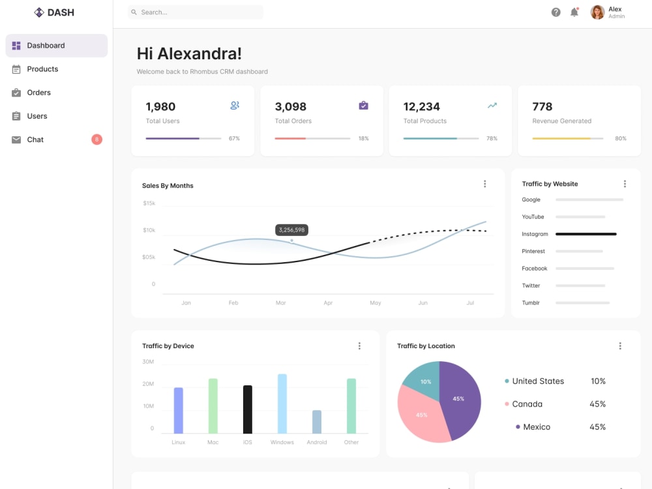Open the help question mark icon
This screenshot has height=489, width=652.
pyautogui.click(x=556, y=12)
